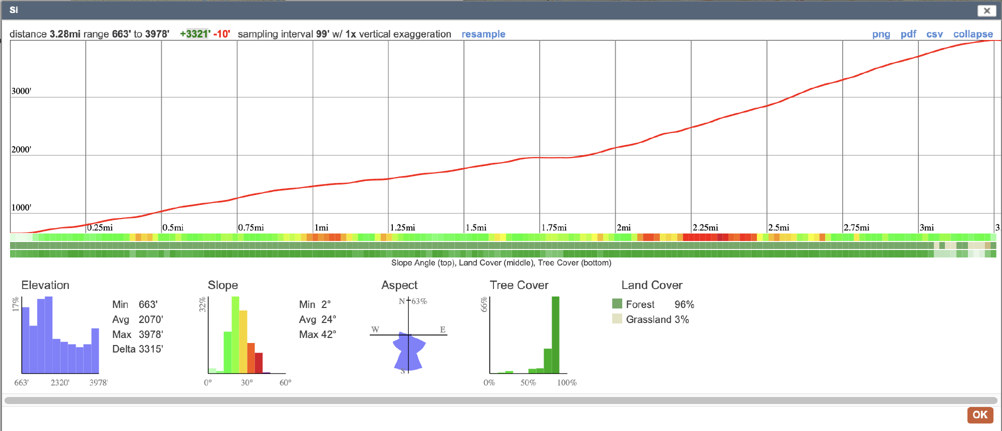Click the tallest green Slope histogram bar
Screen dimensions: 1002x431
point(235,335)
